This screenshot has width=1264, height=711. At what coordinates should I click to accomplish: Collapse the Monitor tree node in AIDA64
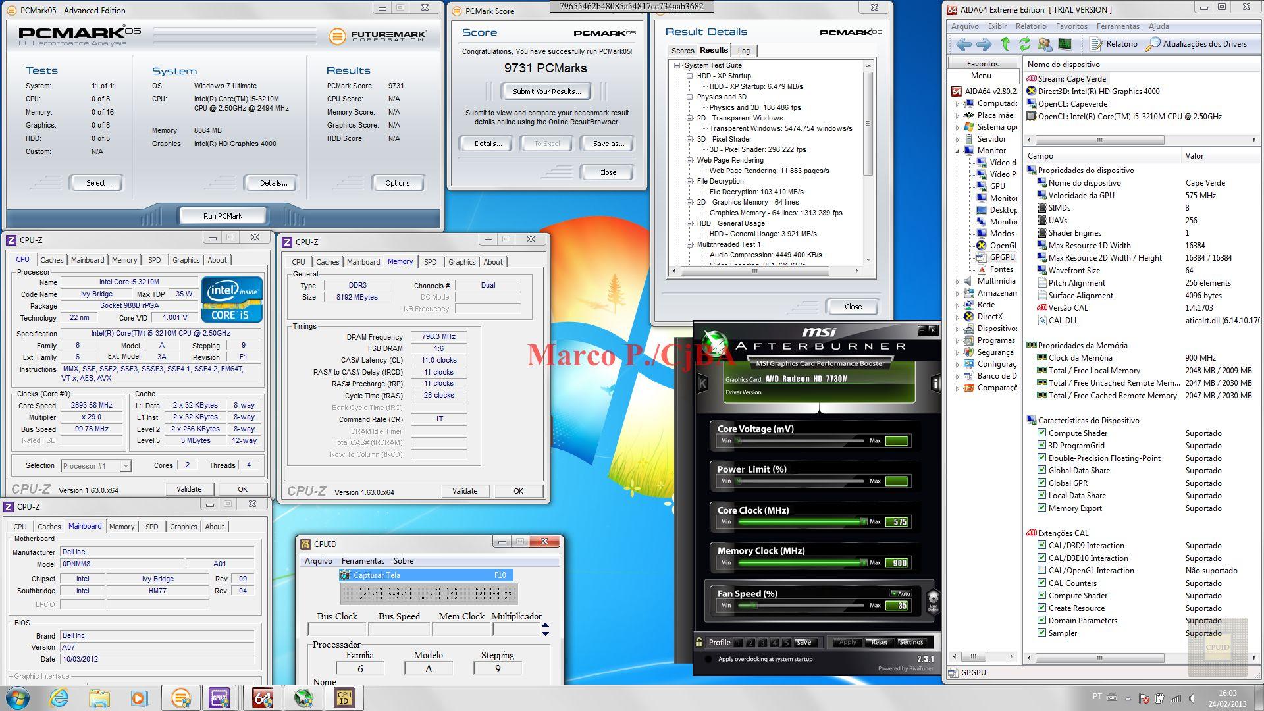pyautogui.click(x=958, y=151)
